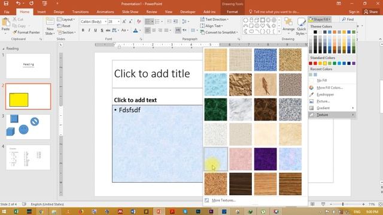Select the pink tissue paper texture
Viewport: 383px width, 215px height.
point(241,159)
